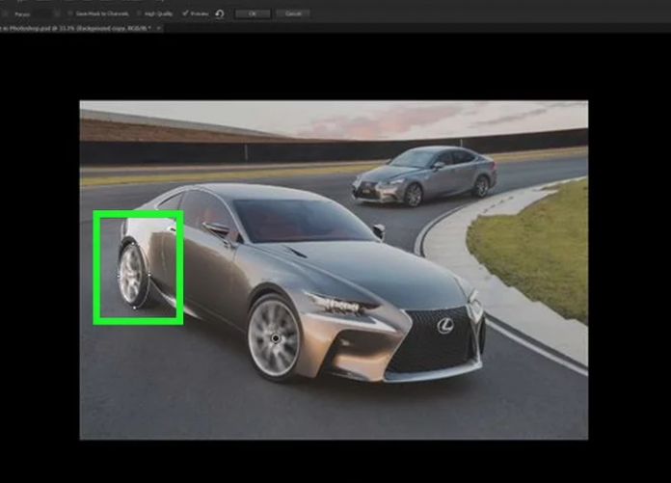Click the near car's left headlight
This screenshot has height=483, width=671.
pos(344,305)
